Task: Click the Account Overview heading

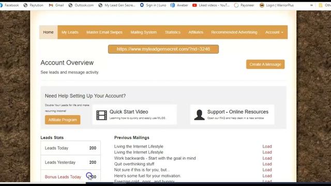Action: pyautogui.click(x=67, y=63)
